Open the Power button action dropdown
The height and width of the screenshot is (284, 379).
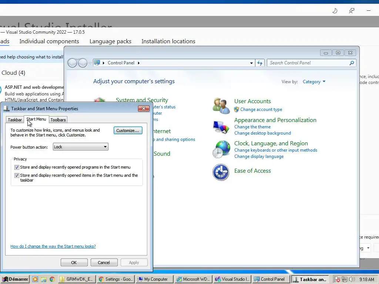tap(80, 147)
